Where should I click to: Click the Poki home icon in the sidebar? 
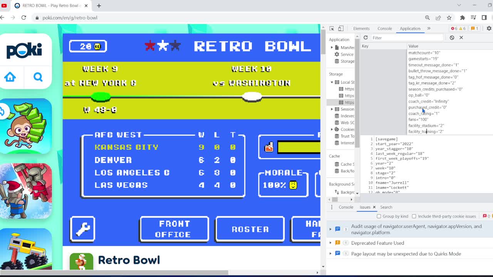(x=10, y=77)
